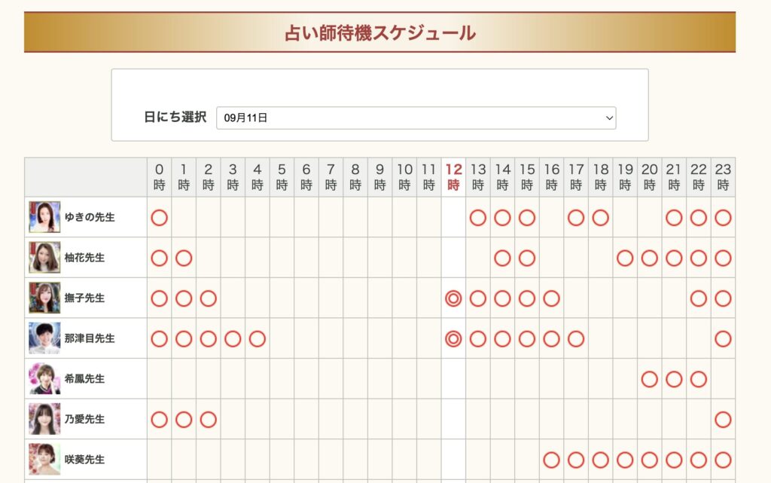The image size is (771, 483).
Task: Click 柚花先生's 19時 availability circle
Action: (x=625, y=258)
